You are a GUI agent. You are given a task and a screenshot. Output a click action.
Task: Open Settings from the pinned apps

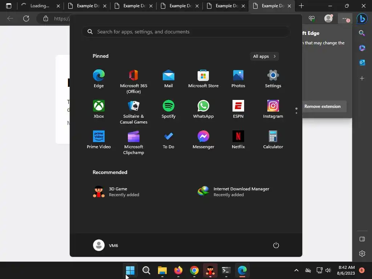tap(273, 79)
